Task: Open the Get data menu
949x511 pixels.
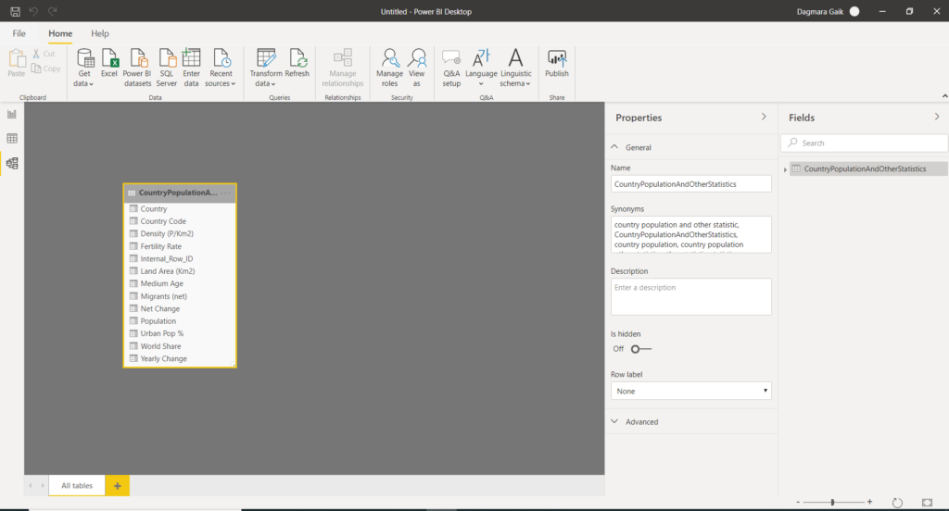Action: 84,68
